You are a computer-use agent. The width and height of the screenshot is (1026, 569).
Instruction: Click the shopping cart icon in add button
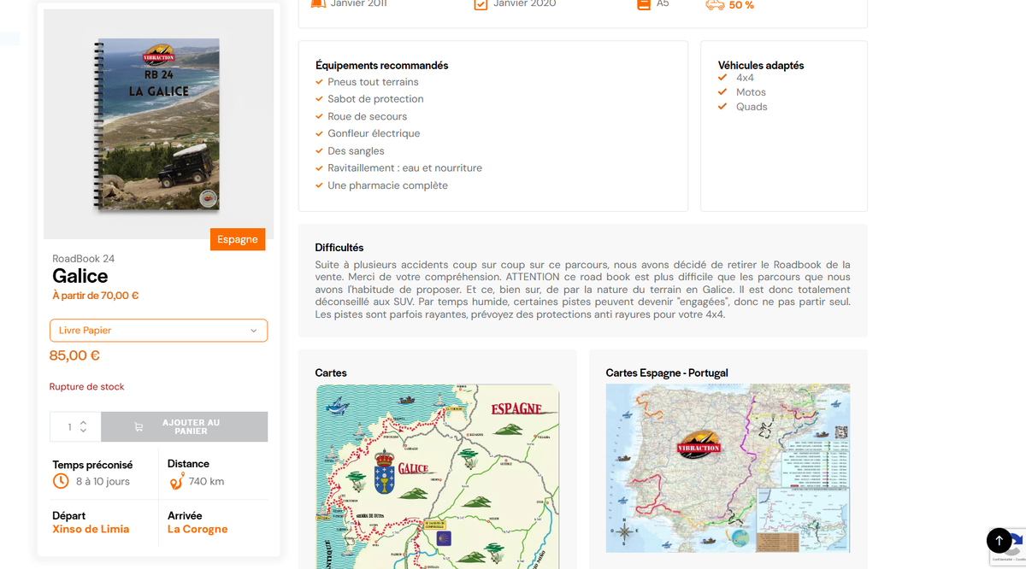pos(139,427)
